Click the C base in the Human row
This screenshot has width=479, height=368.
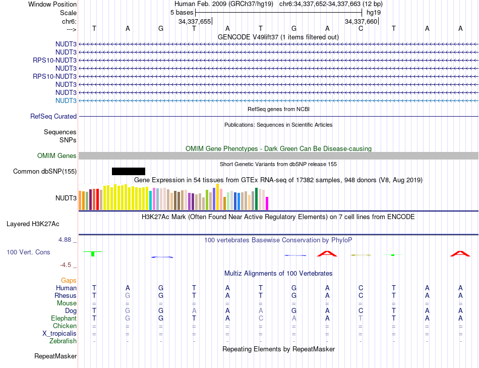click(x=361, y=288)
